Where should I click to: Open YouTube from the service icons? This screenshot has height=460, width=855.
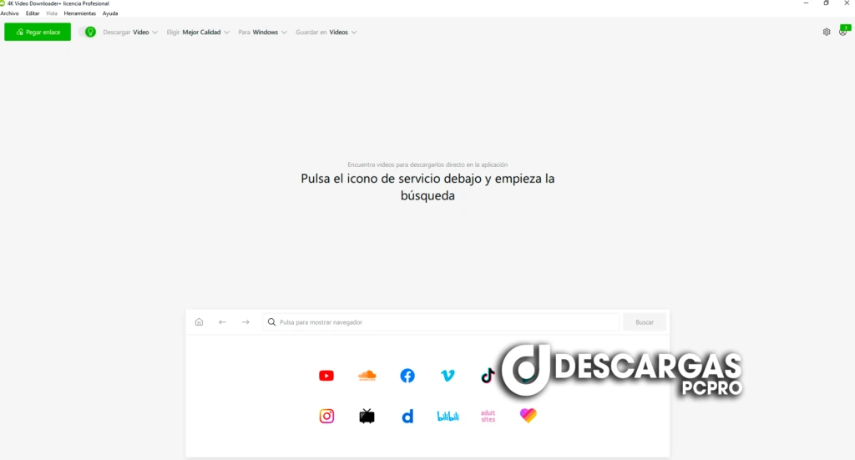pyautogui.click(x=326, y=376)
